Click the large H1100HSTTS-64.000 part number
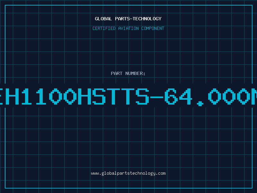This screenshot has width=257, height=193. [128, 97]
